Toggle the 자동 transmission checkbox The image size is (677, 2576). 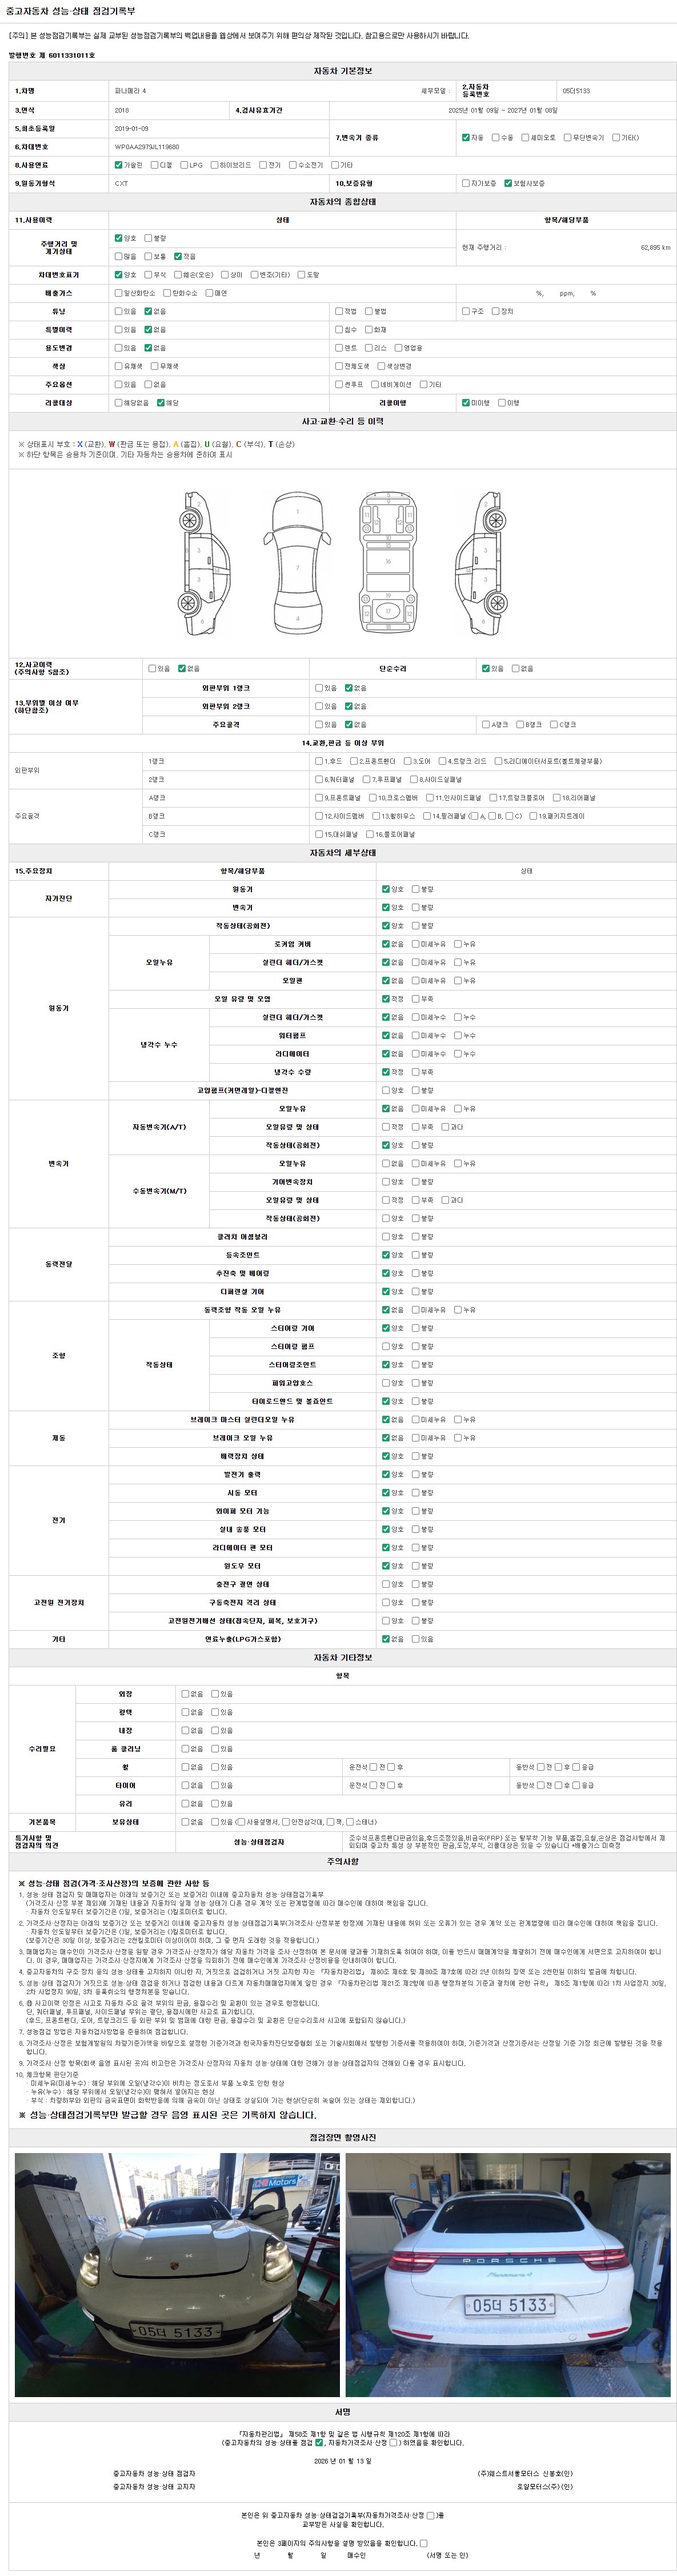click(x=466, y=137)
